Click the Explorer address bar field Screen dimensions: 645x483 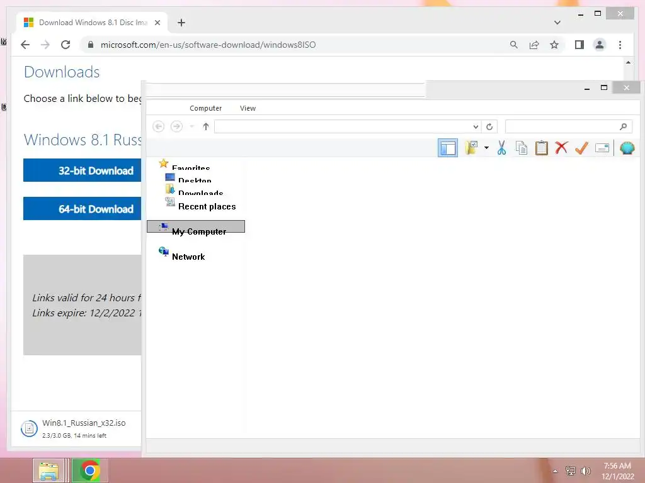[x=343, y=126]
